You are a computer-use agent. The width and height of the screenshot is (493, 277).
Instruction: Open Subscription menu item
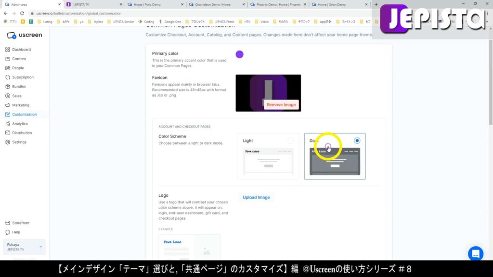point(23,77)
